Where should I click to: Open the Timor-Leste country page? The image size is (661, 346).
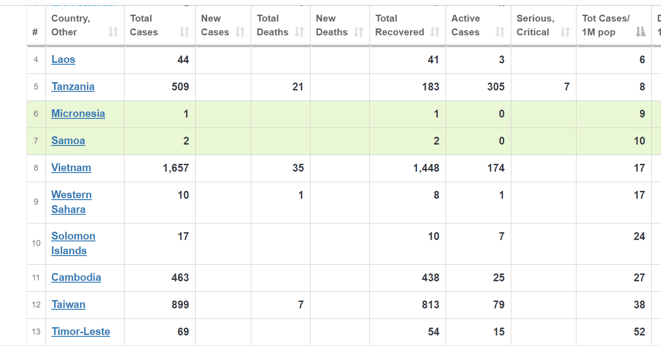click(81, 332)
